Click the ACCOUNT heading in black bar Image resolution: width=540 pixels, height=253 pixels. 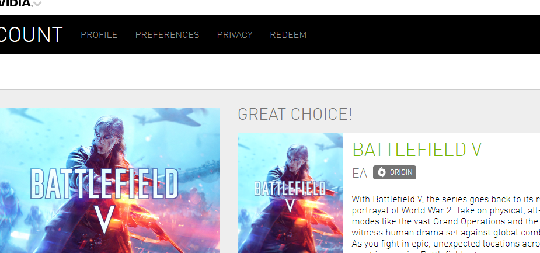[x=31, y=35]
